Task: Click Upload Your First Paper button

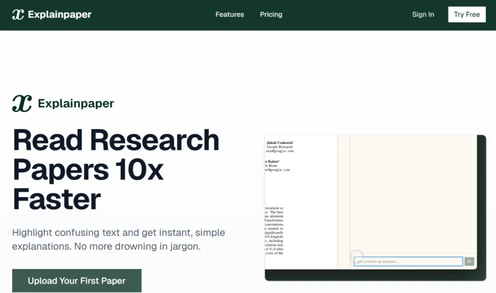Action: [x=77, y=281]
